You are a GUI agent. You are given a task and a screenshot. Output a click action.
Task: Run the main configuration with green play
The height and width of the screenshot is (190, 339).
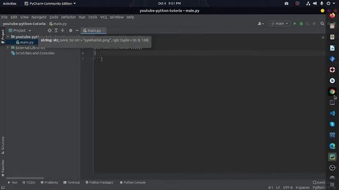[x=295, y=23]
